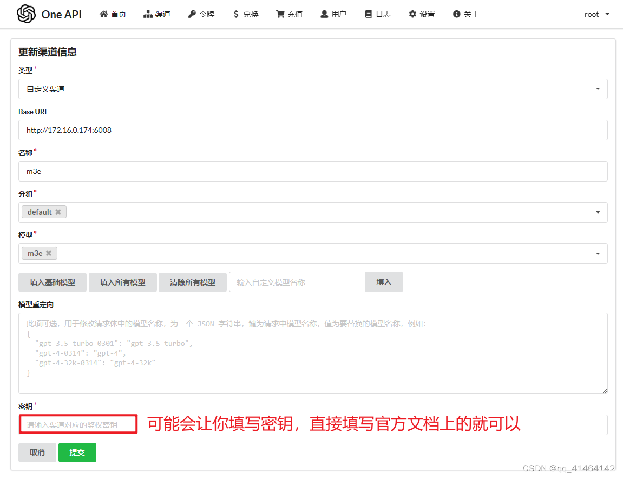This screenshot has height=478, width=623.
Task: Expand the 类型 channel type dropdown
Action: [x=598, y=88]
